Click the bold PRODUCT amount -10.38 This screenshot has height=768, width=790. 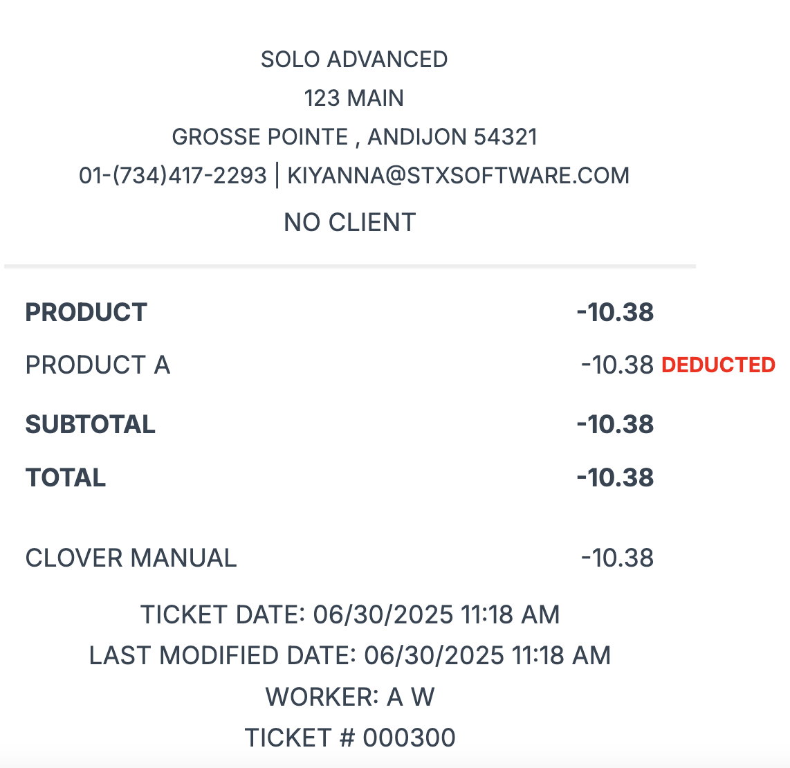tap(615, 313)
